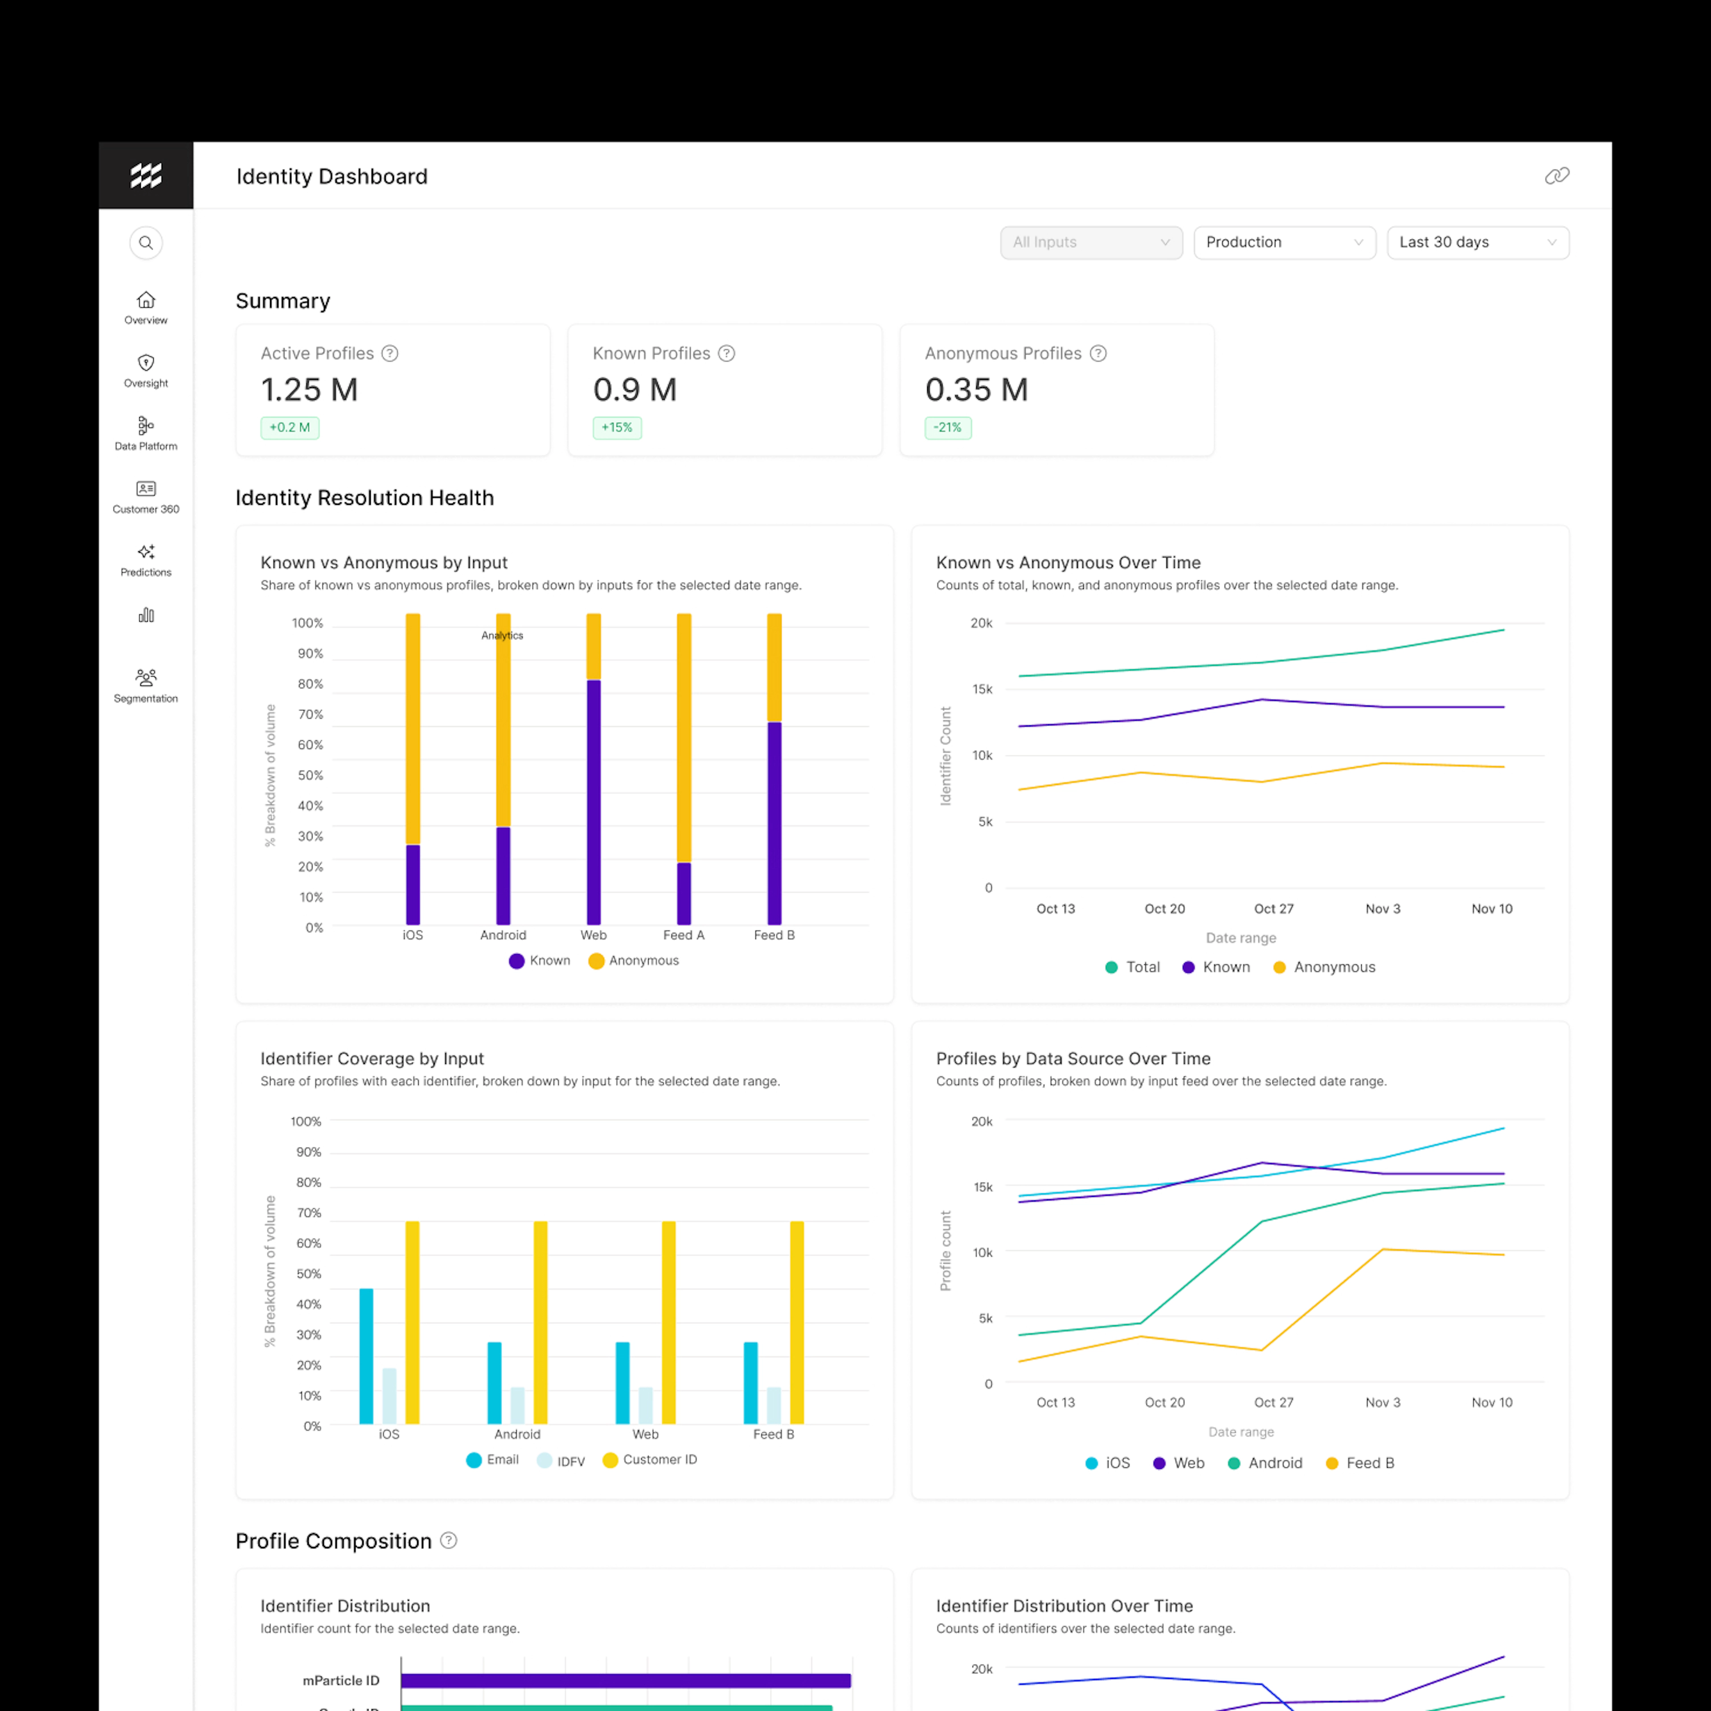Click the search icon in the sidebar
1711x1711 pixels.
146,243
